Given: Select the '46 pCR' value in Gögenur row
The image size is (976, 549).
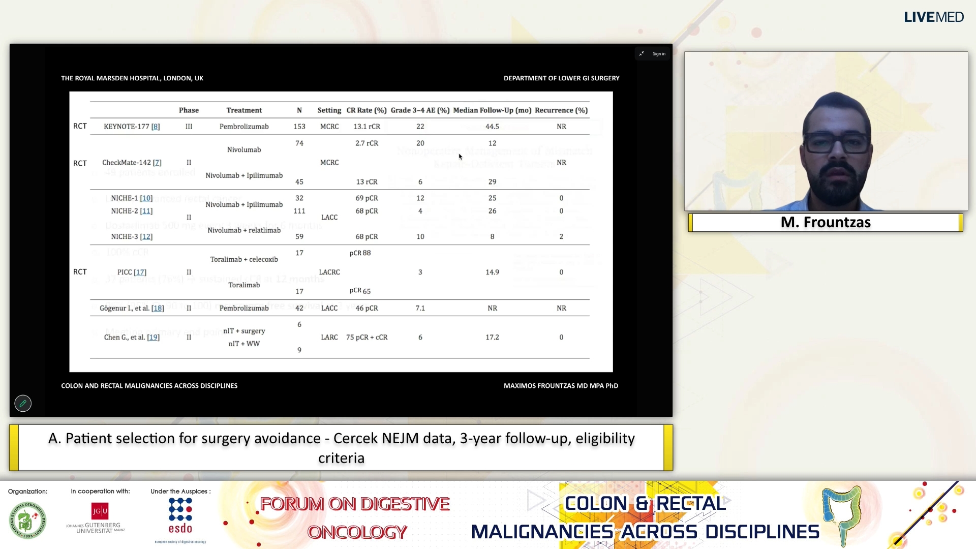Looking at the screenshot, I should click(x=367, y=309).
